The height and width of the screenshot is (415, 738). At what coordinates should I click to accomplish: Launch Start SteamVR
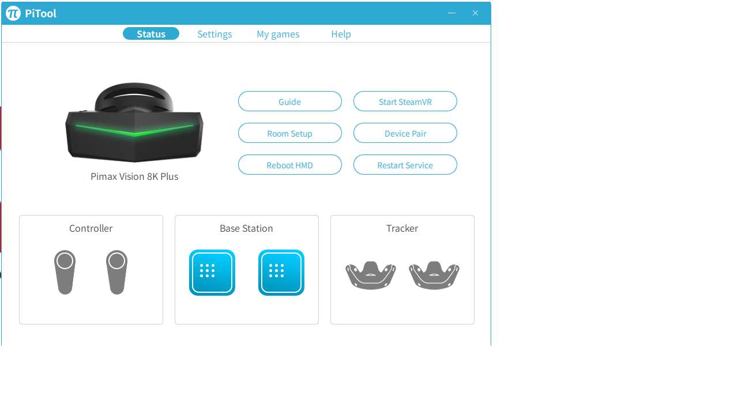(405, 101)
